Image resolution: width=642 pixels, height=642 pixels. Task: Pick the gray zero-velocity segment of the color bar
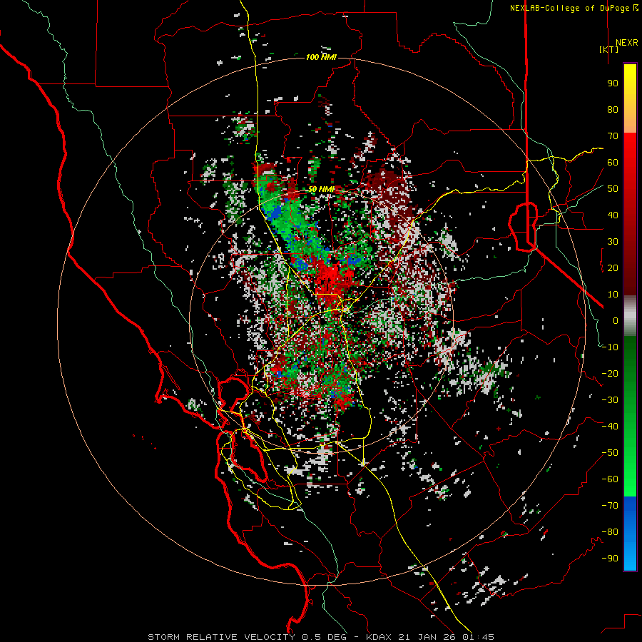[630, 316]
